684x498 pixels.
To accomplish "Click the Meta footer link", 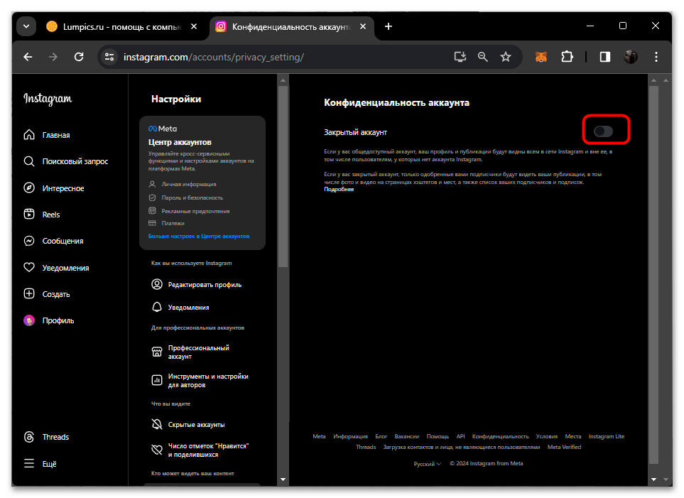I will (320, 436).
